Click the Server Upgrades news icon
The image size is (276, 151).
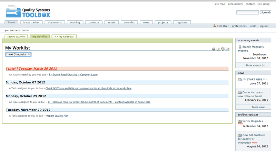(x=240, y=121)
